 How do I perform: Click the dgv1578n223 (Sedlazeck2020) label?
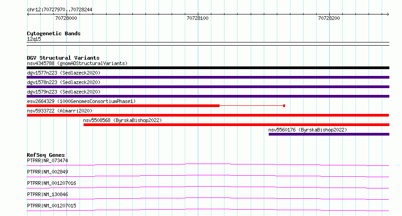(x=64, y=82)
